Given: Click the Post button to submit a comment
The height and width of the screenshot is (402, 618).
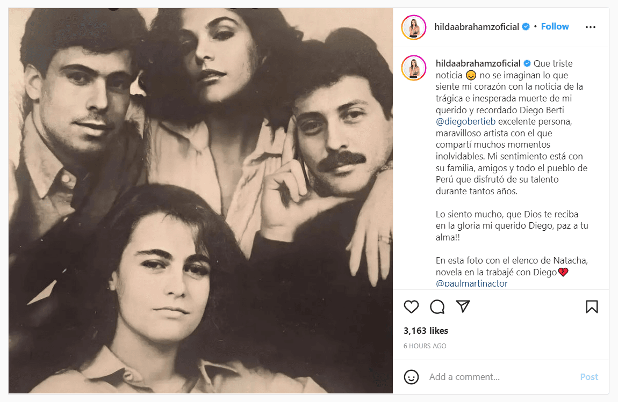Looking at the screenshot, I should pyautogui.click(x=589, y=377).
